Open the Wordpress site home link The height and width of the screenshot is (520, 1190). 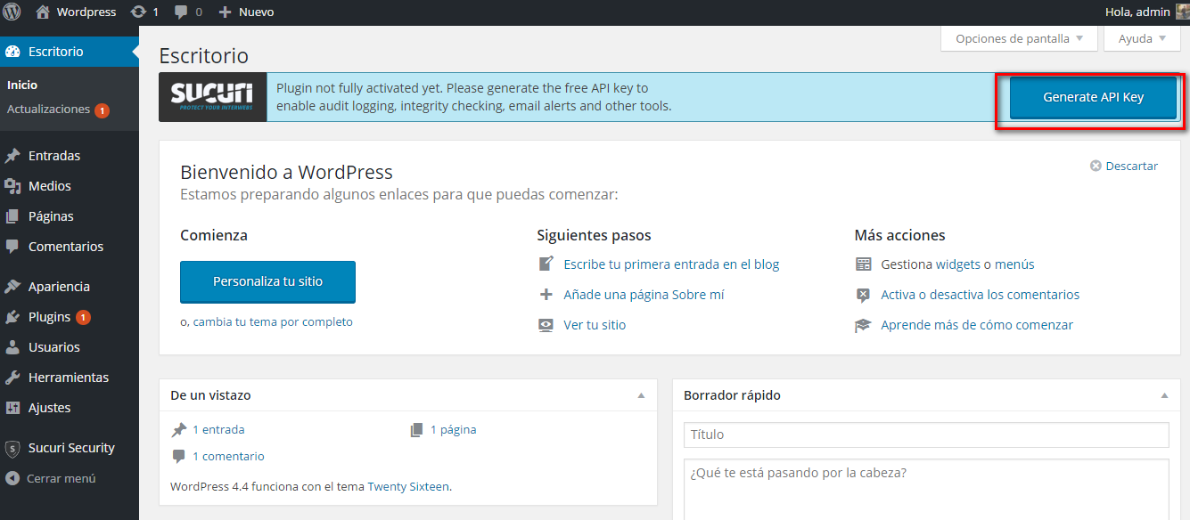[x=76, y=12]
